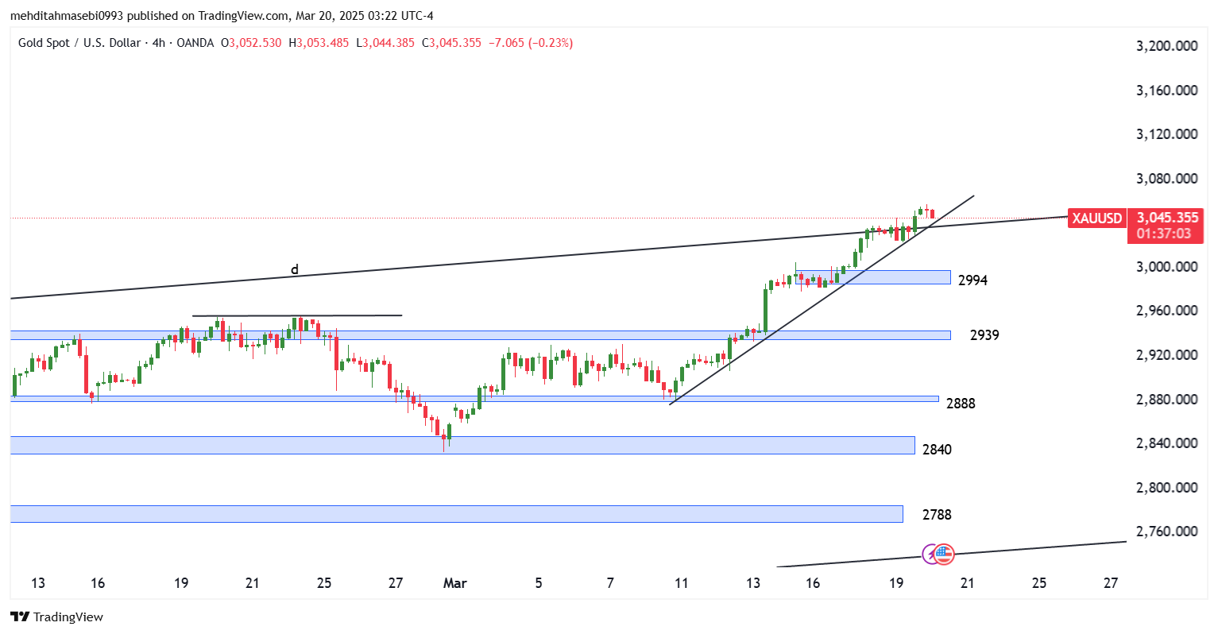This screenshot has height=634, width=1218.
Task: Click the candle countdown 01:37:03
Action: (1164, 234)
